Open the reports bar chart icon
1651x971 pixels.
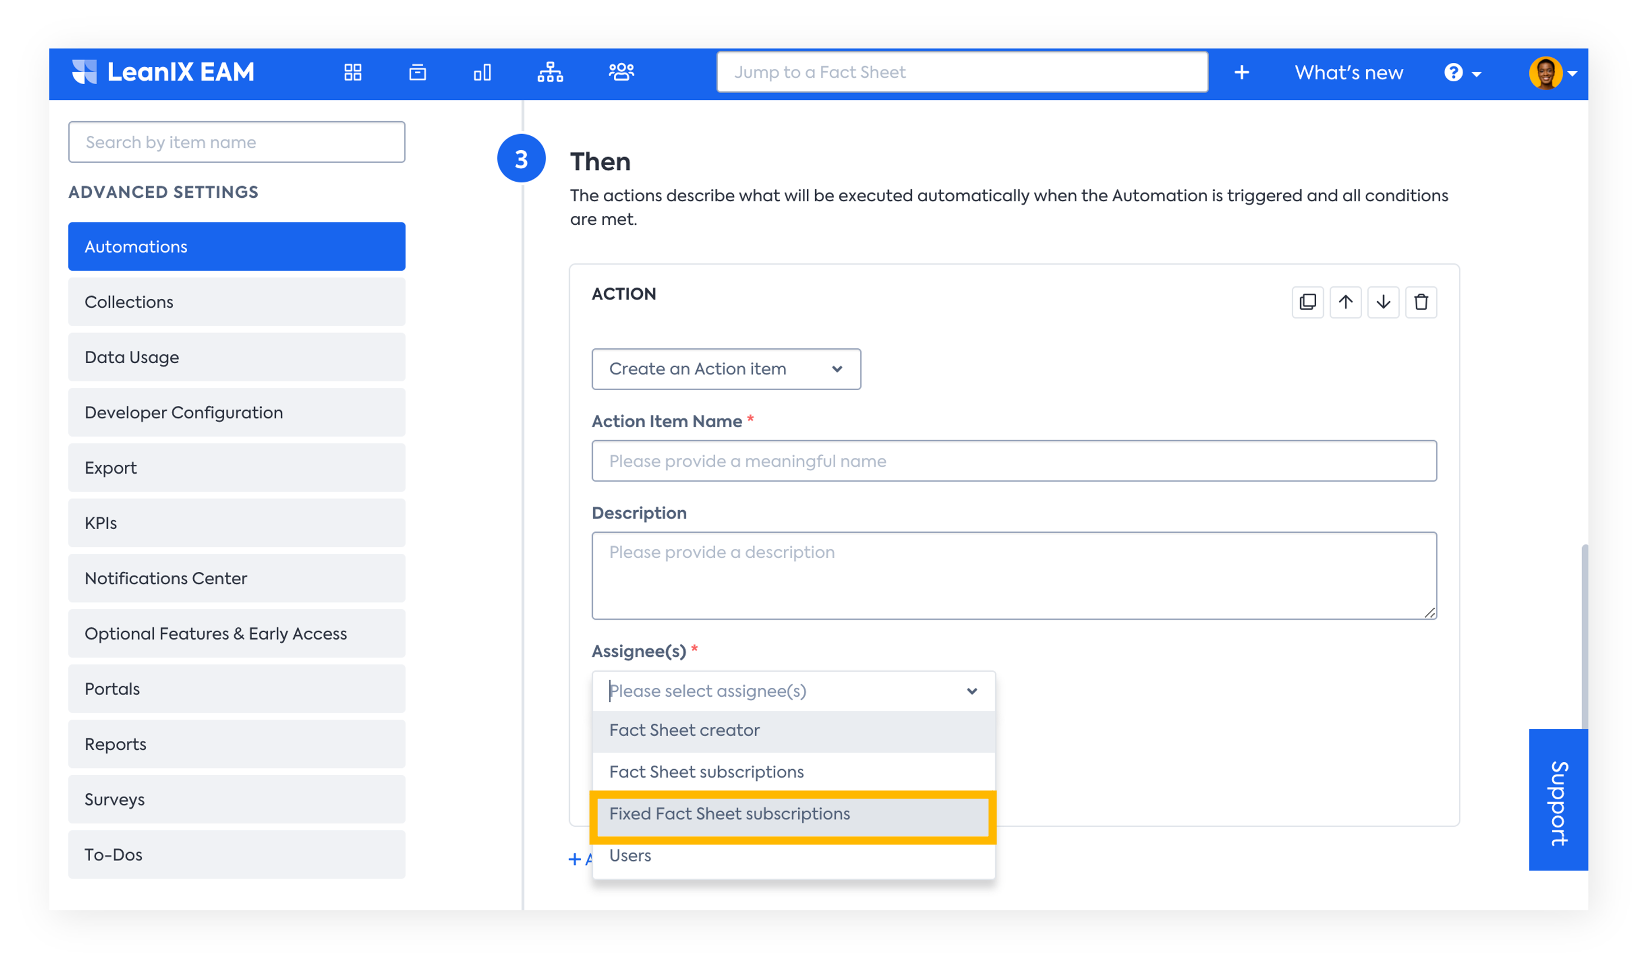[x=482, y=72]
